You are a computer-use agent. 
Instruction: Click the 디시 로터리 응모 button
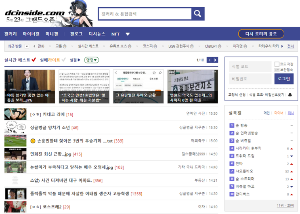261,34
